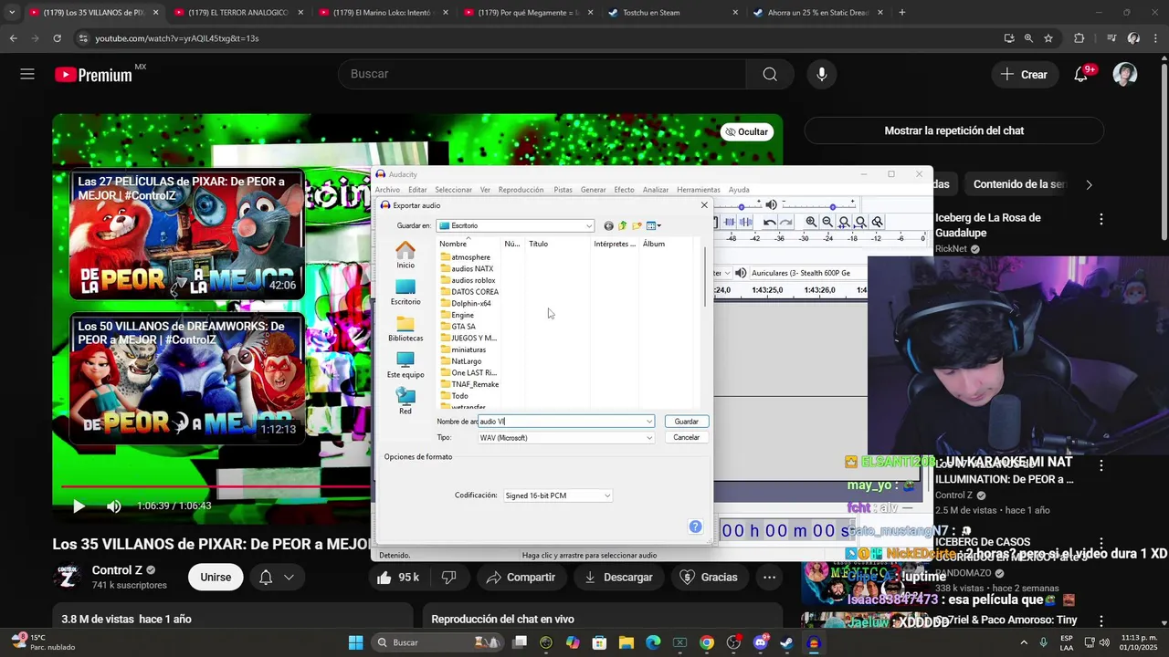Click Cancelar in the export dialog
The image size is (1169, 657).
coord(687,438)
